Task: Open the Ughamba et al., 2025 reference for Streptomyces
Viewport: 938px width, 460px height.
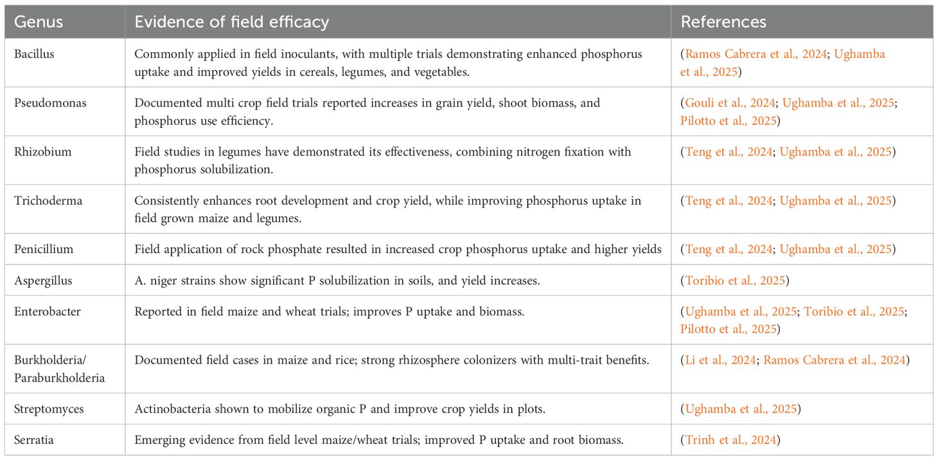Action: coord(741,409)
